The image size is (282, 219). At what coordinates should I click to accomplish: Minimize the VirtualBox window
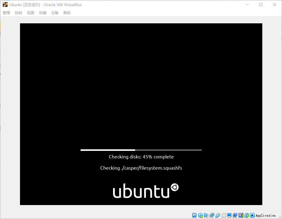(x=247, y=5)
